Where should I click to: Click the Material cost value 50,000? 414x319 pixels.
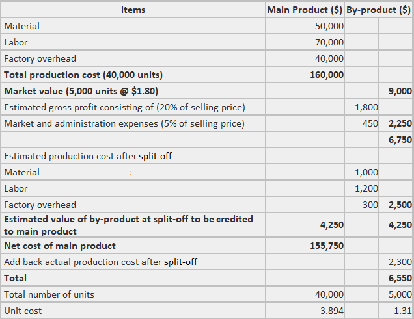click(329, 26)
